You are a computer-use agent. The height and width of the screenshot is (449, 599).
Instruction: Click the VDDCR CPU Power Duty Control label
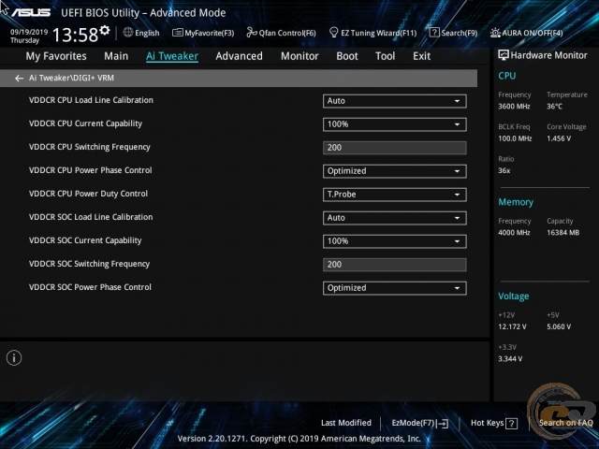(x=88, y=194)
